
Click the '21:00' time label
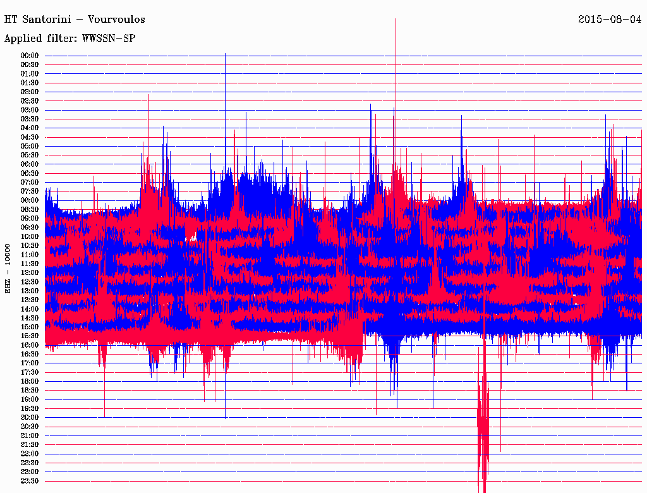coord(30,436)
